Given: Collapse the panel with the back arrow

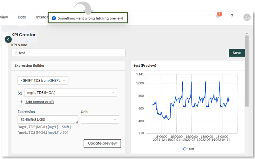Looking at the screenshot, I should click(8, 39).
